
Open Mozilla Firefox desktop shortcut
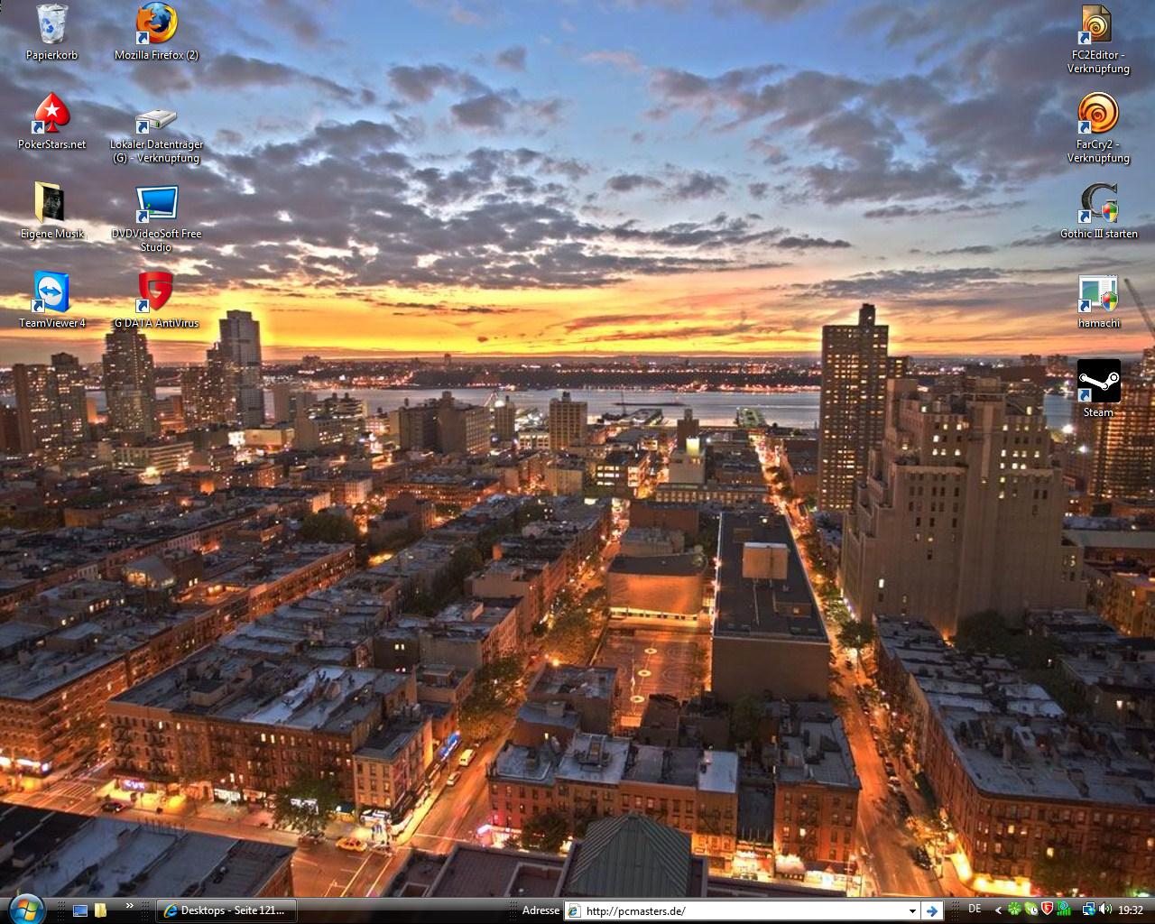click(x=156, y=24)
